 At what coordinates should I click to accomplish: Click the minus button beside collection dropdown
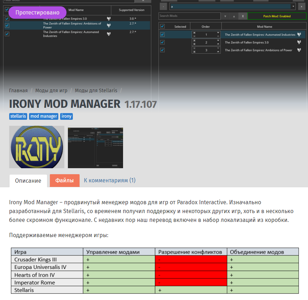(163, 6)
